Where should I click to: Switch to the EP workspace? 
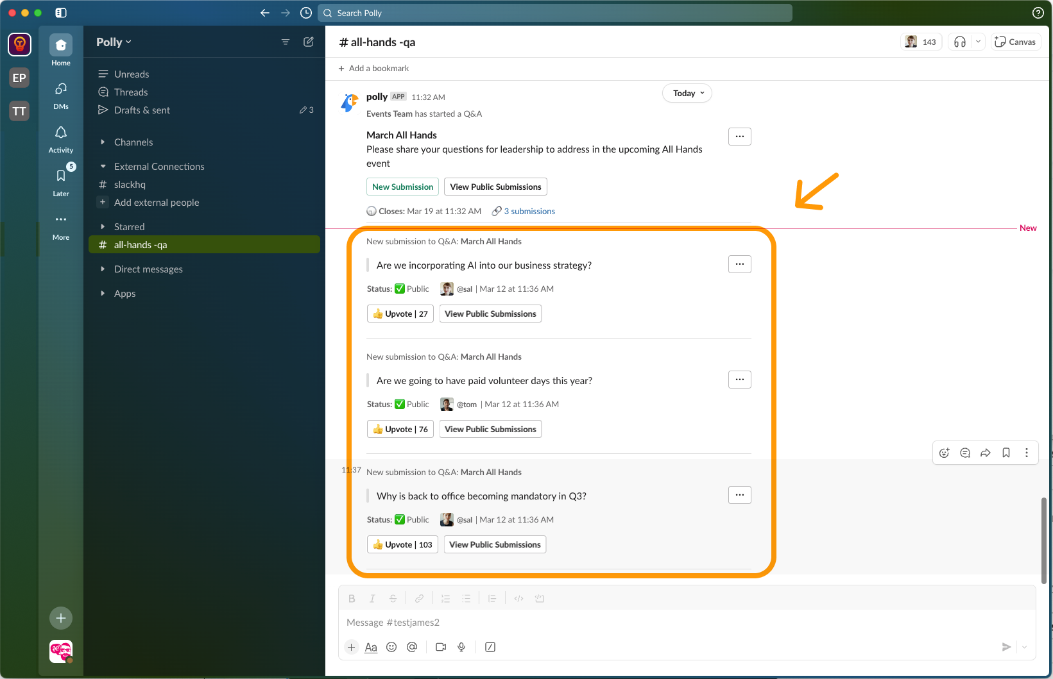(x=19, y=78)
